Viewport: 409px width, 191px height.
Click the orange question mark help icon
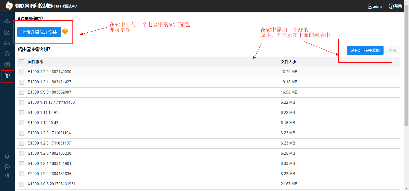65,31
